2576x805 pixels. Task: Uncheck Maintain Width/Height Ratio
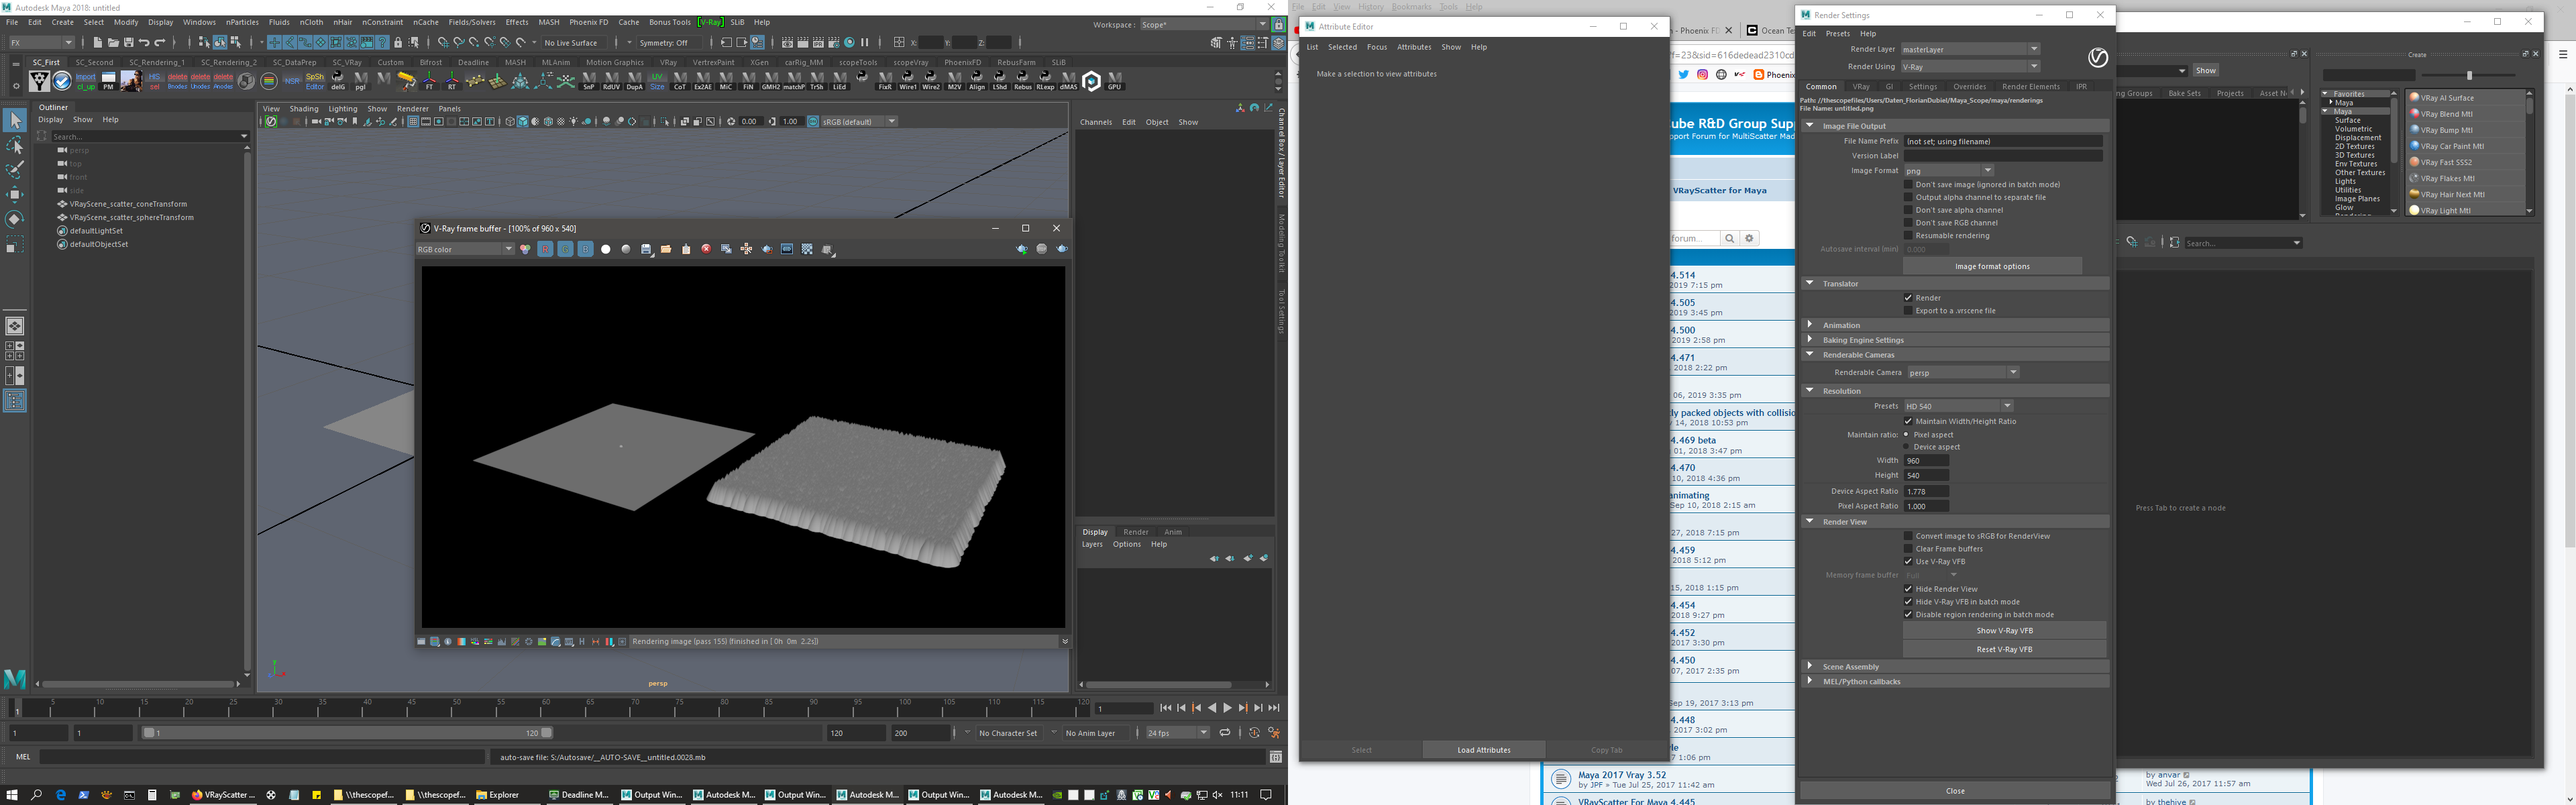1908,421
